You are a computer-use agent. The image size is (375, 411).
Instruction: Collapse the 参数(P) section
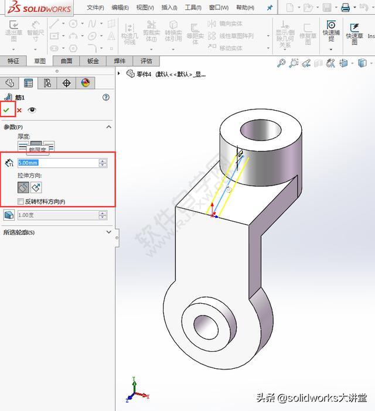pyautogui.click(x=109, y=127)
